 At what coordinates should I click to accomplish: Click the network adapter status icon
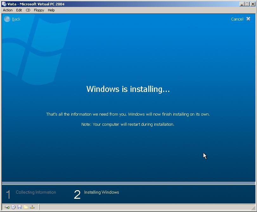pos(32,207)
